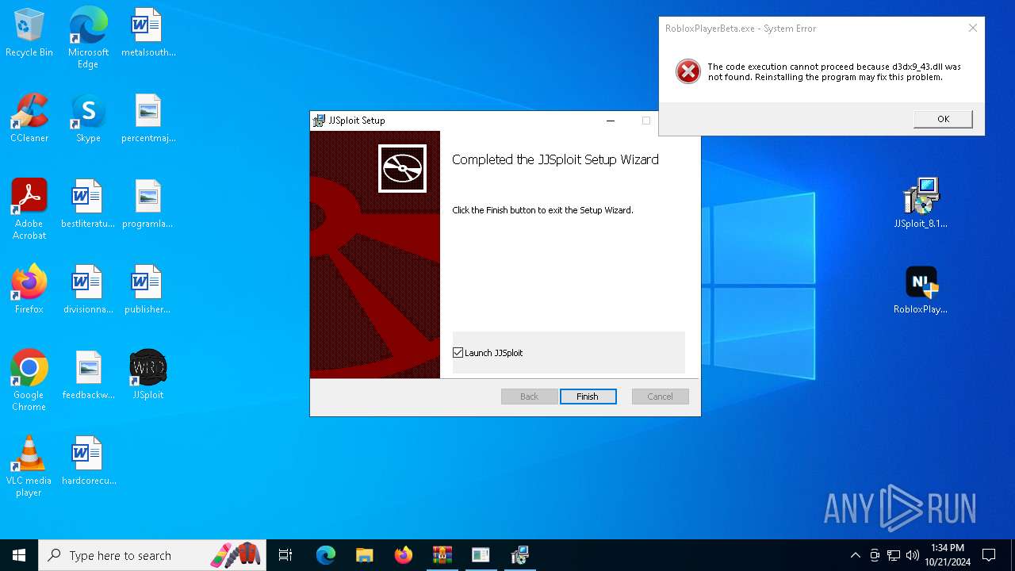1015x571 pixels.
Task: Select the divisionna Word document icon
Action: 88,290
